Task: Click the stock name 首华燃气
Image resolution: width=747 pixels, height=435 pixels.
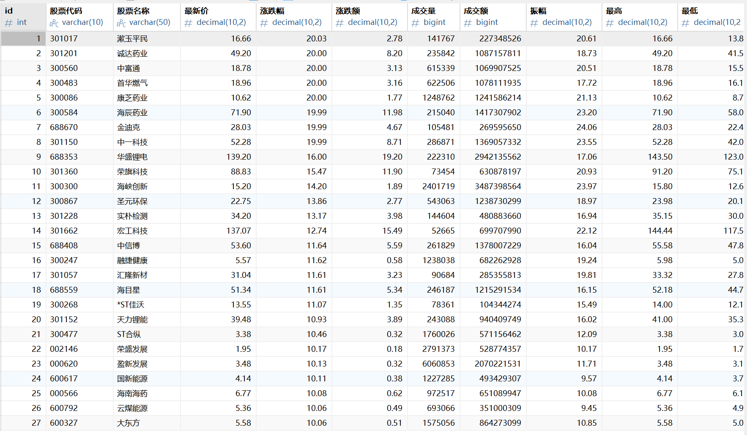Action: [132, 83]
